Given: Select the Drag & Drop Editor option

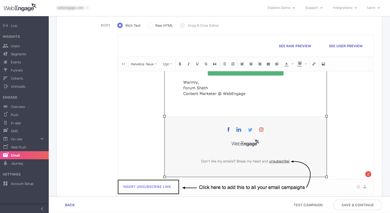Looking at the screenshot, I should (183, 25).
